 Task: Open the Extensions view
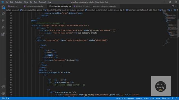3,34
